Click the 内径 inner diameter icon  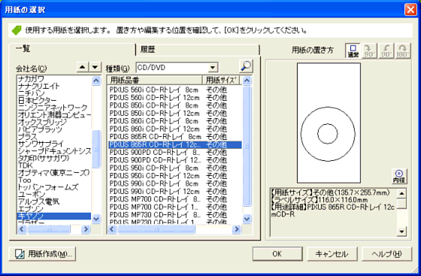(399, 177)
